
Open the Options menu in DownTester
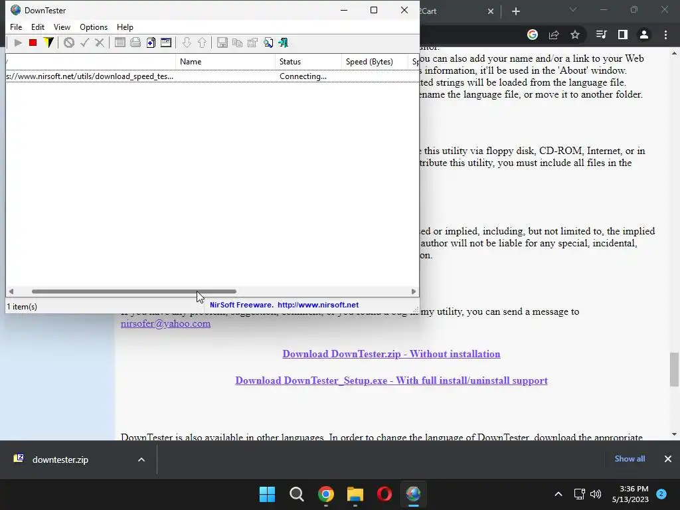(94, 27)
